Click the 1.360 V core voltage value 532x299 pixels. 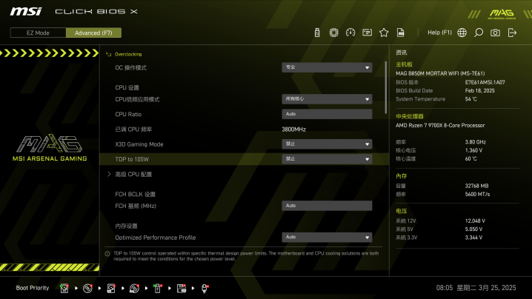point(473,150)
